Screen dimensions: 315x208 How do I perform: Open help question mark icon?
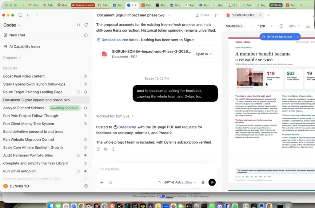tap(86, 186)
